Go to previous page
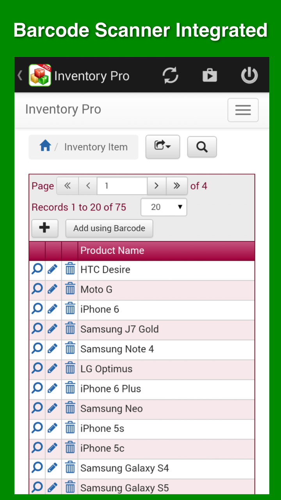281x500 pixels. tap(88, 186)
